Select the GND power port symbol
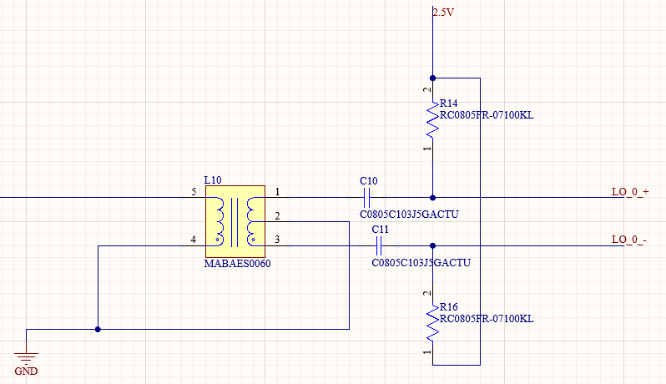The height and width of the screenshot is (384, 666). click(26, 358)
